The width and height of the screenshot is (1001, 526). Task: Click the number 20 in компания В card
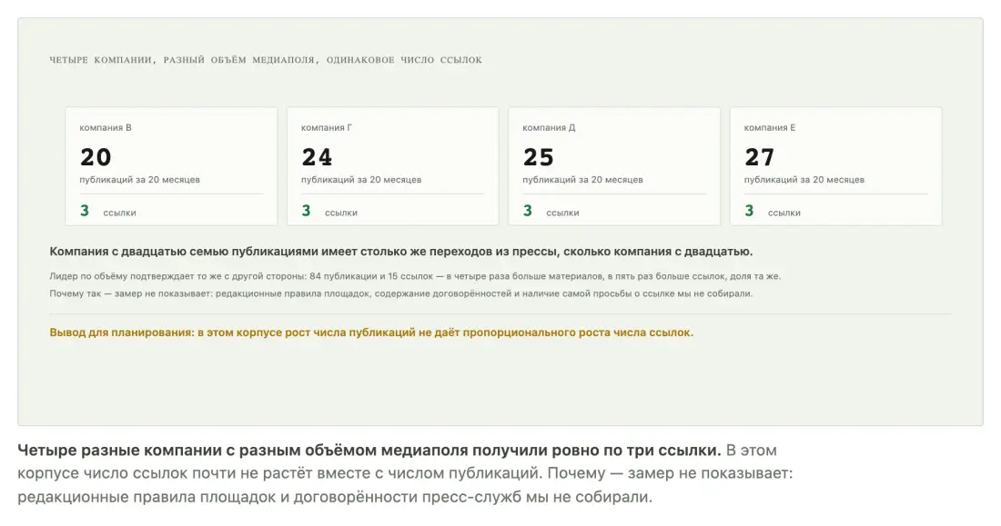[x=96, y=157]
